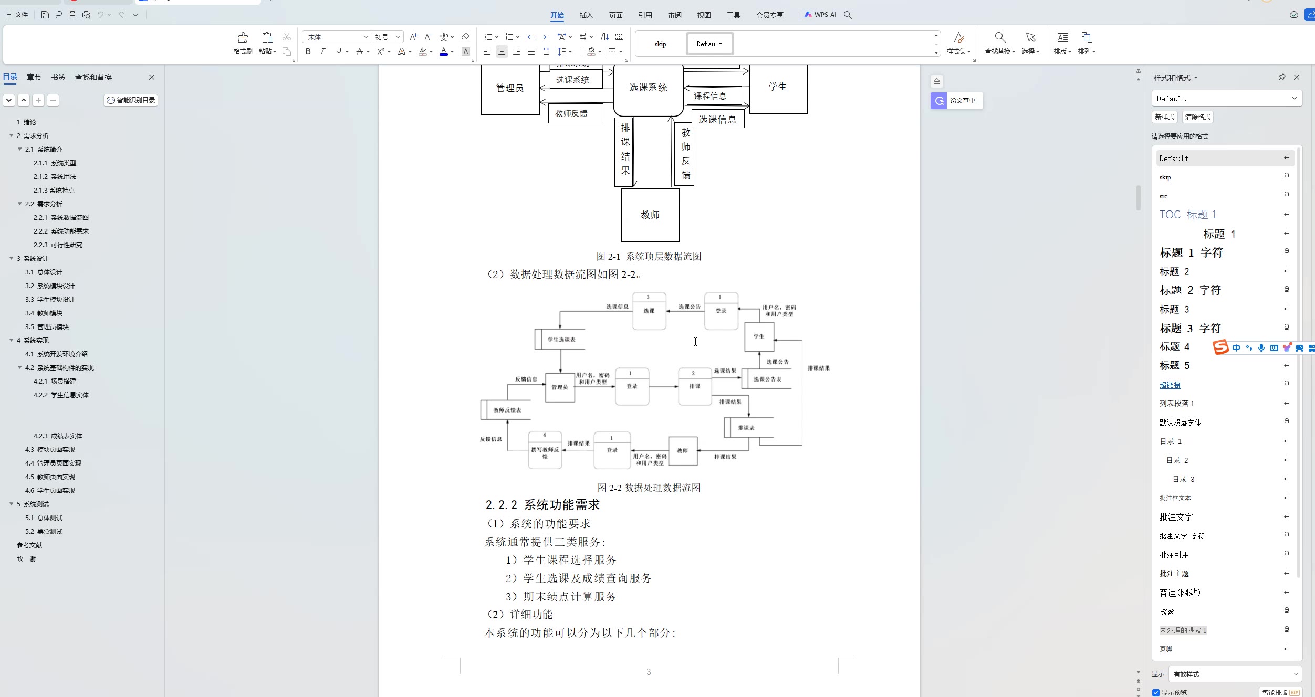Click the search magnifier beside WPS AI

[848, 15]
